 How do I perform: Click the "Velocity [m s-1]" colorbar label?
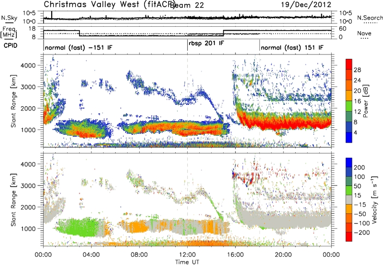(x=374, y=199)
